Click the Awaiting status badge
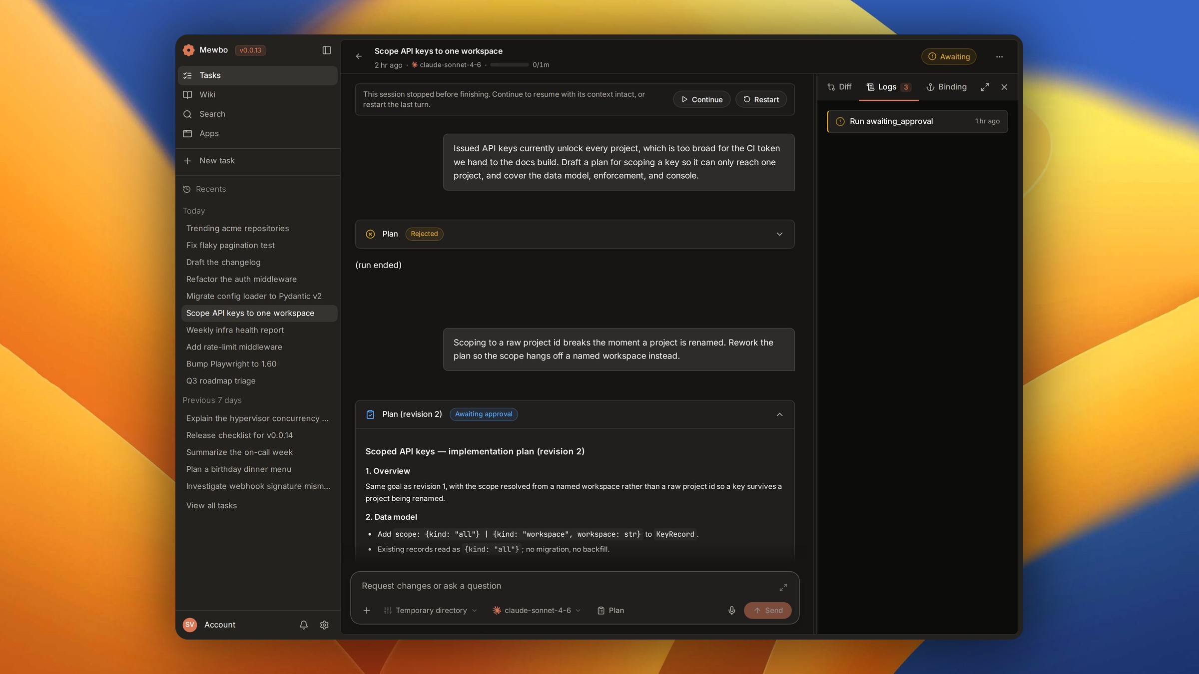1199x674 pixels. pos(949,56)
